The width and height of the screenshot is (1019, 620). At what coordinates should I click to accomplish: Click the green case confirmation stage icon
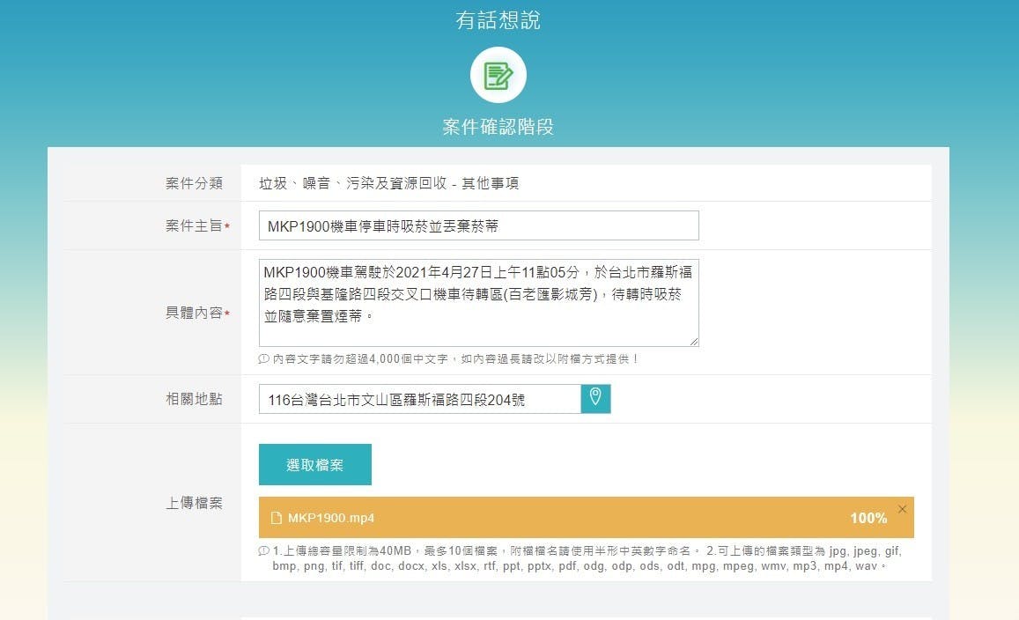[x=498, y=75]
